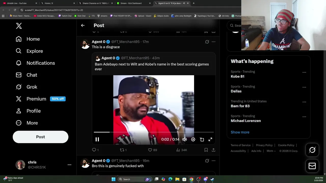The height and width of the screenshot is (183, 326).
Task: Switch to Shams Charania on X tab
Action: 96,3
